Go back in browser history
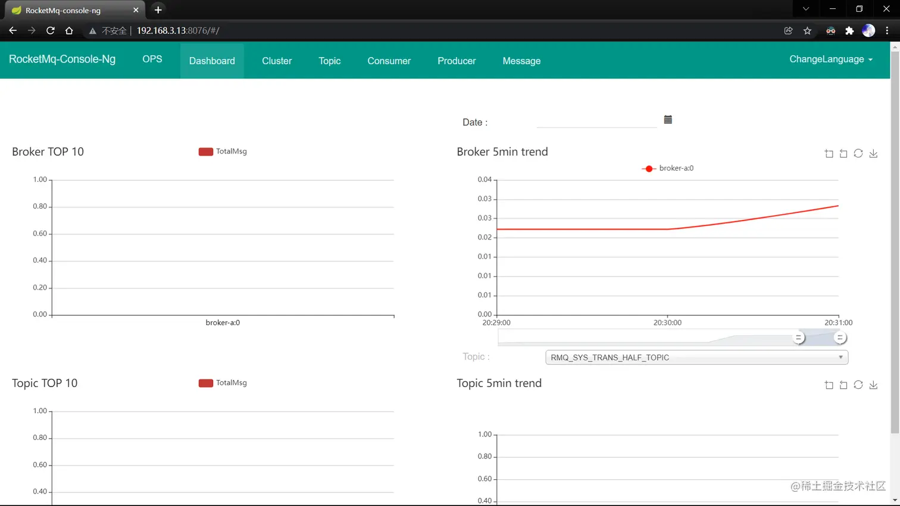This screenshot has width=900, height=506. [12, 30]
